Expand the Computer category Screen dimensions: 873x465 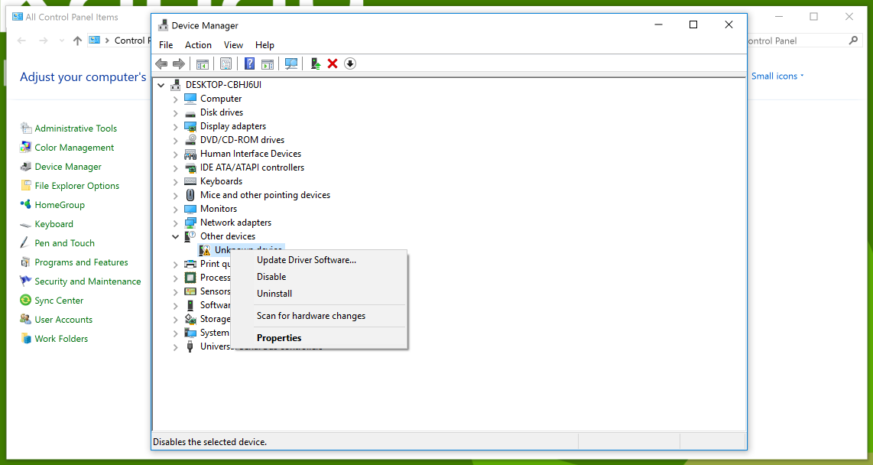click(x=175, y=99)
